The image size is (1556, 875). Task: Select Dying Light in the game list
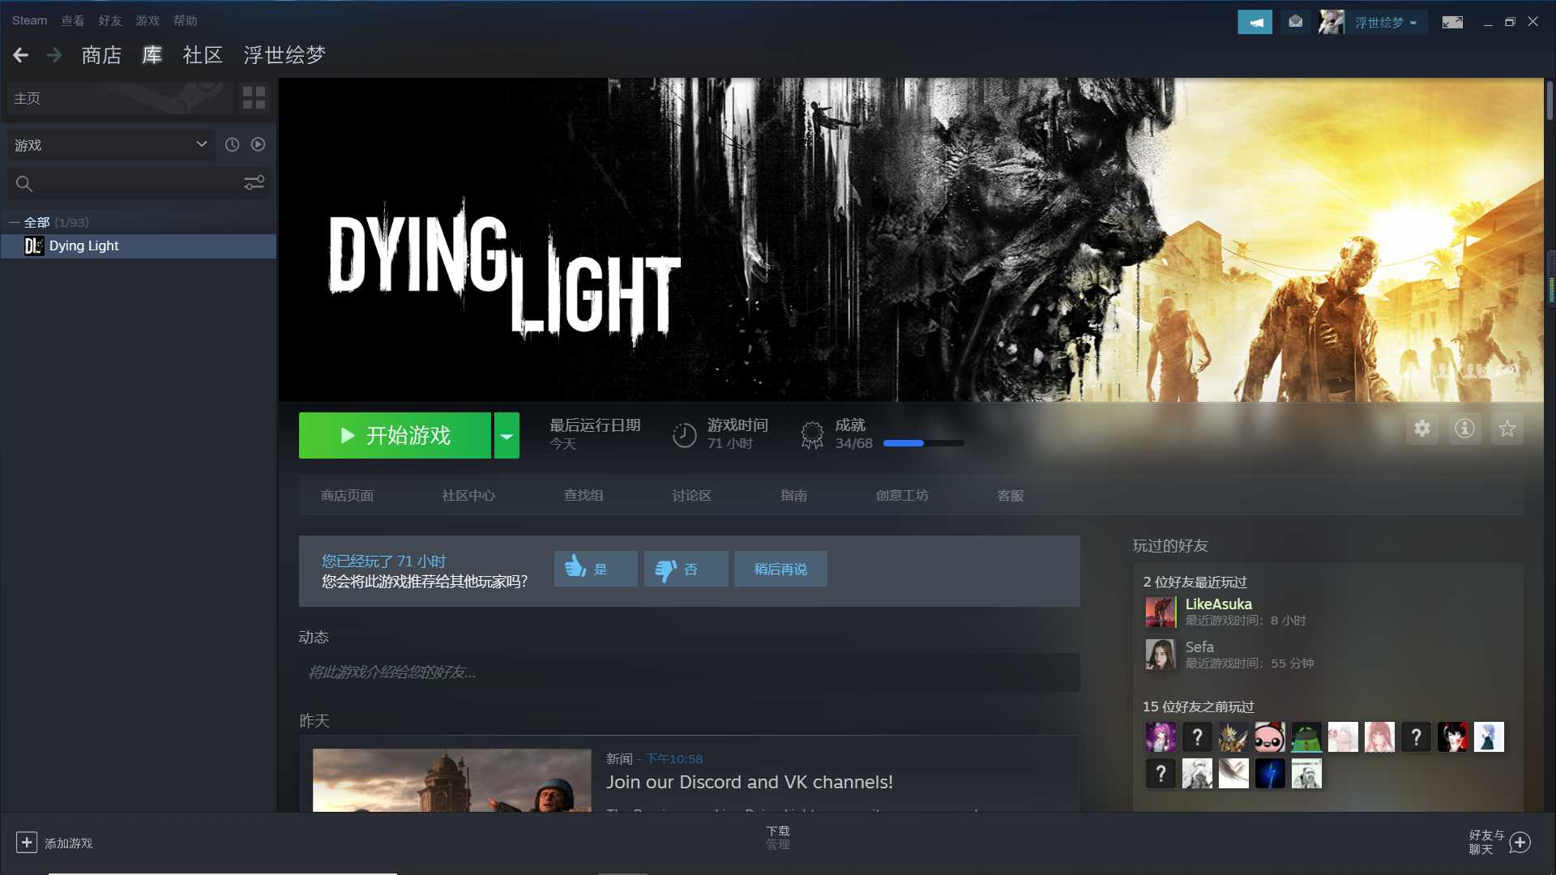click(x=139, y=245)
